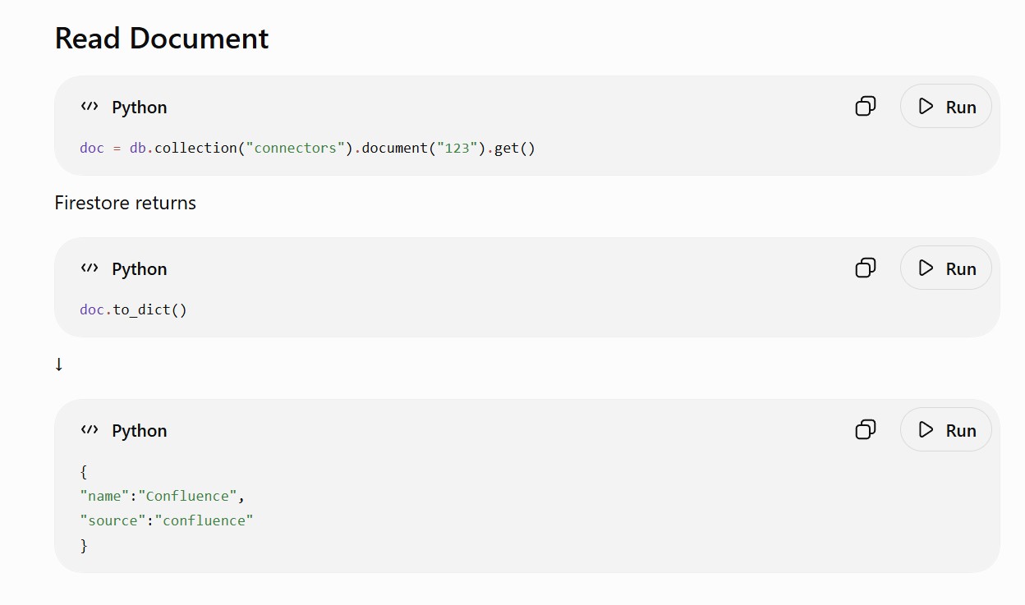Click the Read Document heading

[162, 39]
